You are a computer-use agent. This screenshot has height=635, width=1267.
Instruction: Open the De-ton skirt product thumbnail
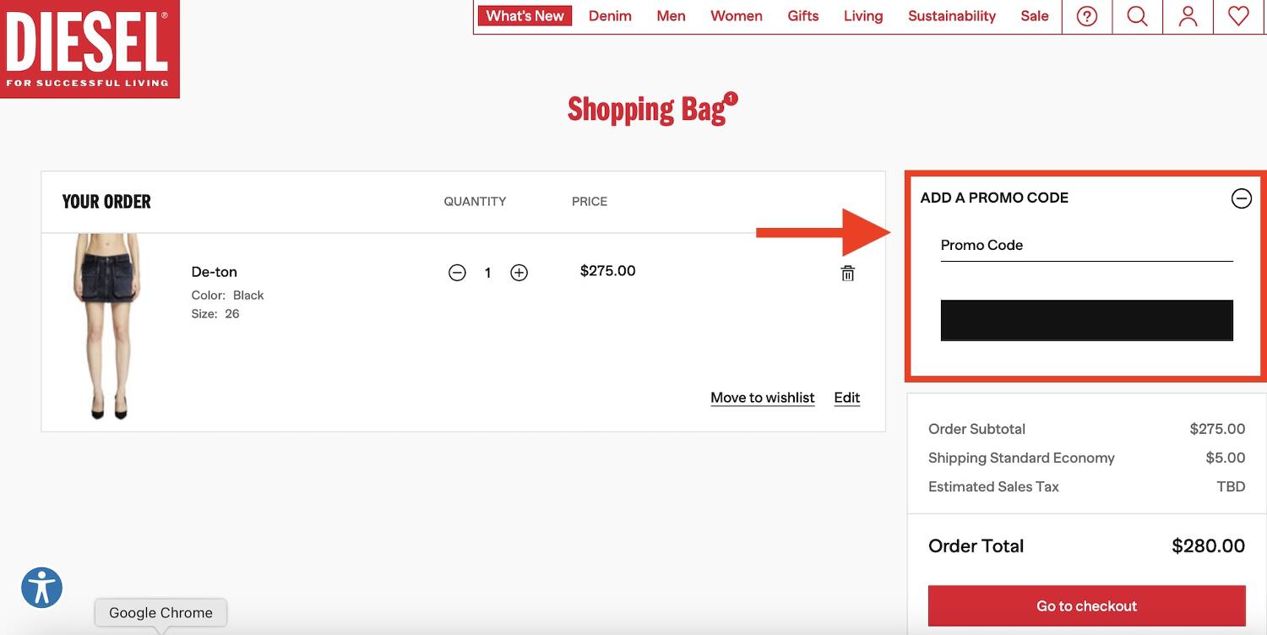click(108, 326)
